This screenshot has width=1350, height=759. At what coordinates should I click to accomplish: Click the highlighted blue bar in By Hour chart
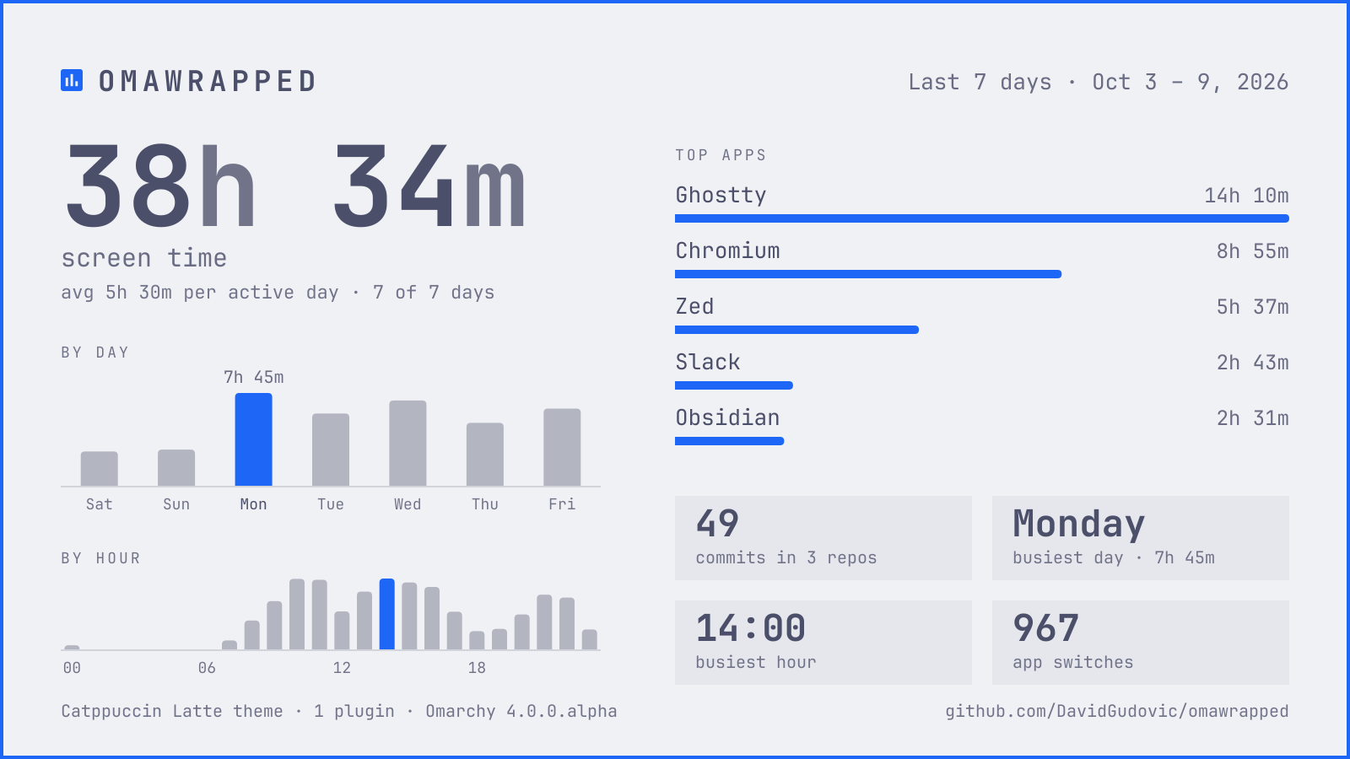tap(387, 614)
